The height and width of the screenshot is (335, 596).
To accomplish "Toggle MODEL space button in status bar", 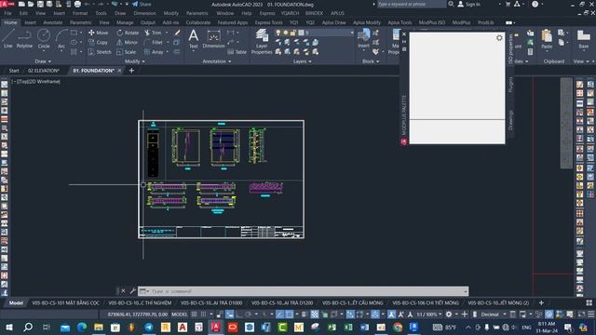I will [x=180, y=315].
